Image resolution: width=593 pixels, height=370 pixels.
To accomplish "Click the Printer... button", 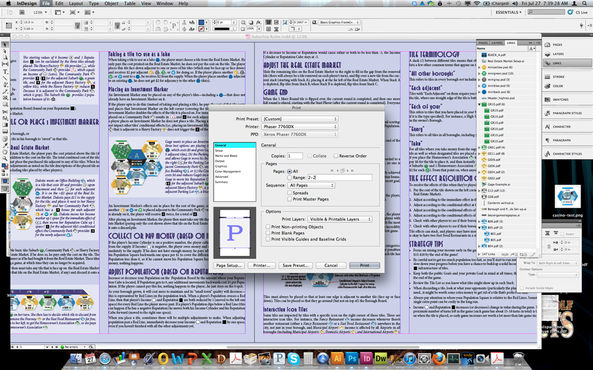I will [x=262, y=265].
